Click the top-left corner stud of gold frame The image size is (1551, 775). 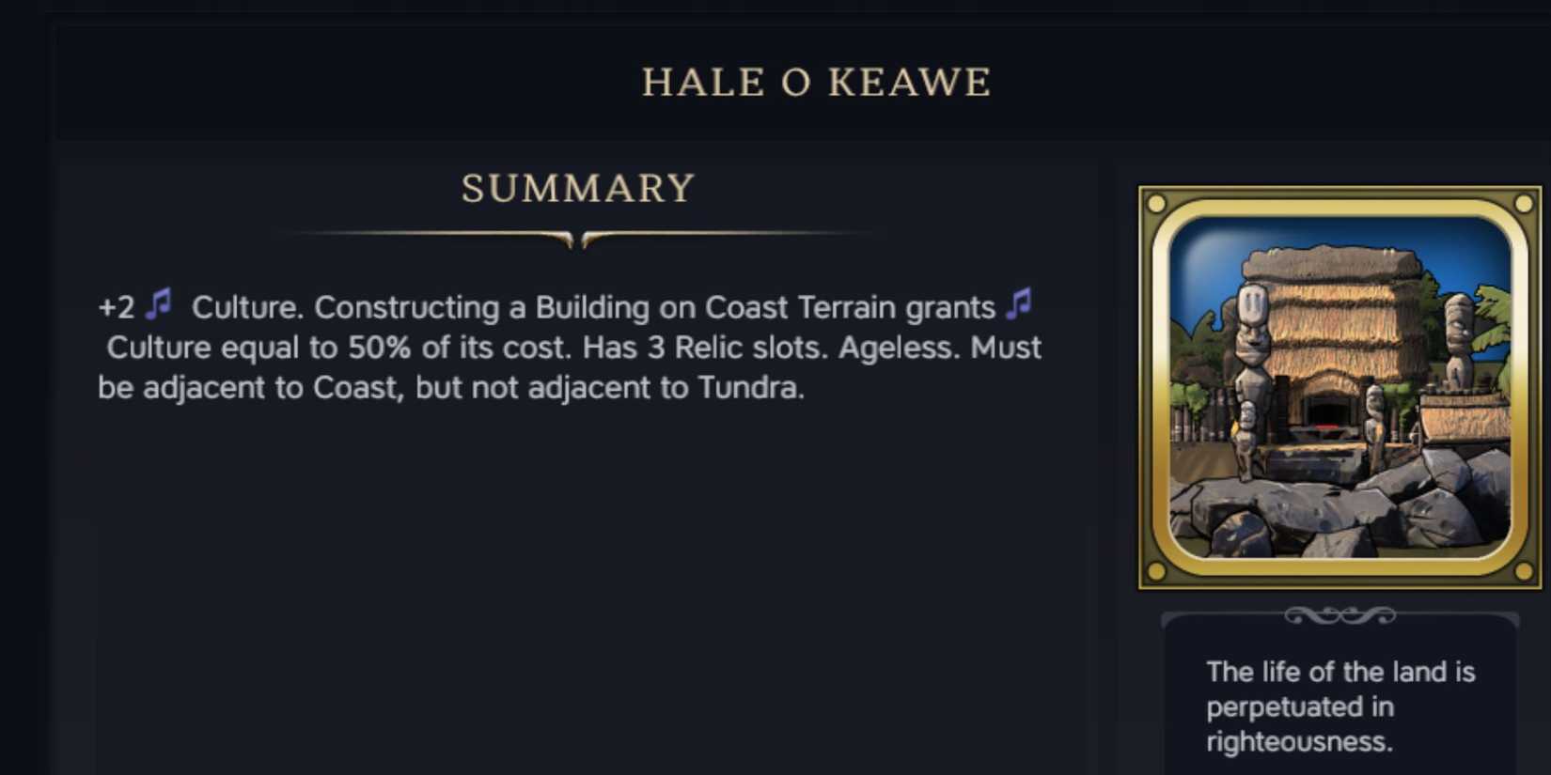pos(1157,204)
